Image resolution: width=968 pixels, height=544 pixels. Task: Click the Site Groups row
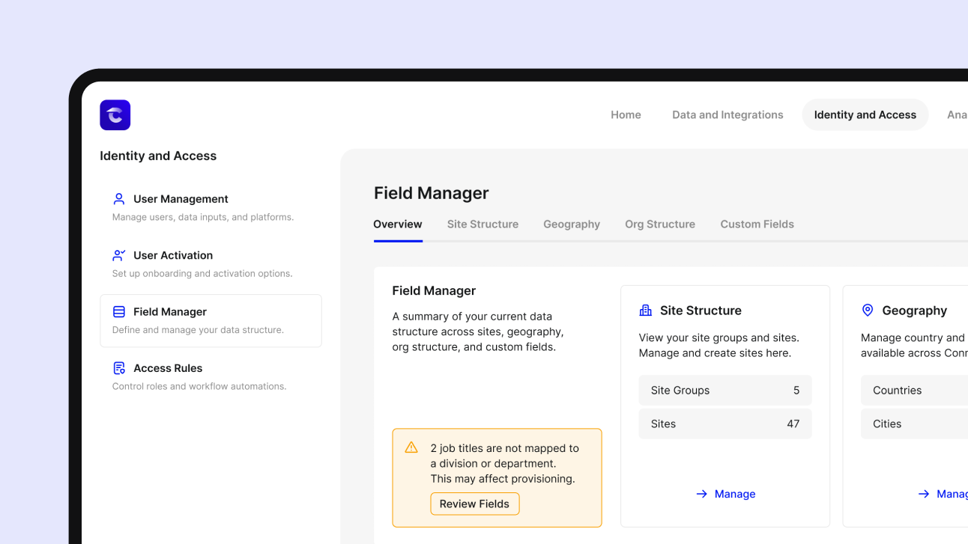point(725,391)
